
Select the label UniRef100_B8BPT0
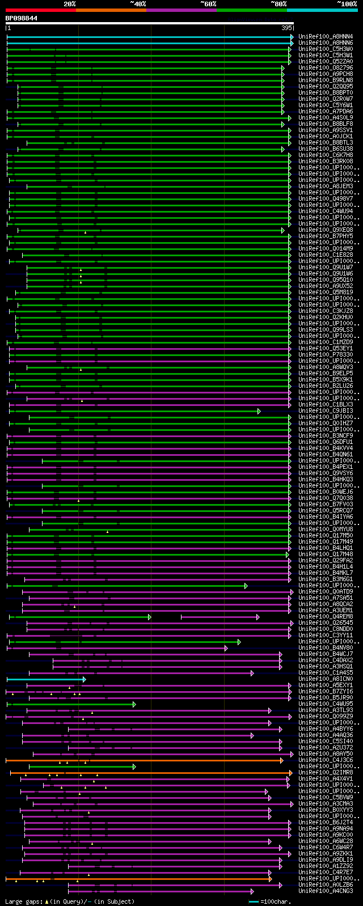[x=326, y=92]
